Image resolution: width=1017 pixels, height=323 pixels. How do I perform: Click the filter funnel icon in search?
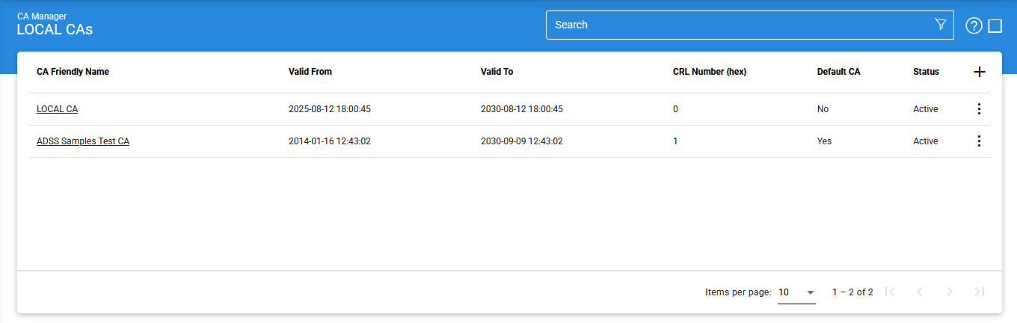pos(940,25)
